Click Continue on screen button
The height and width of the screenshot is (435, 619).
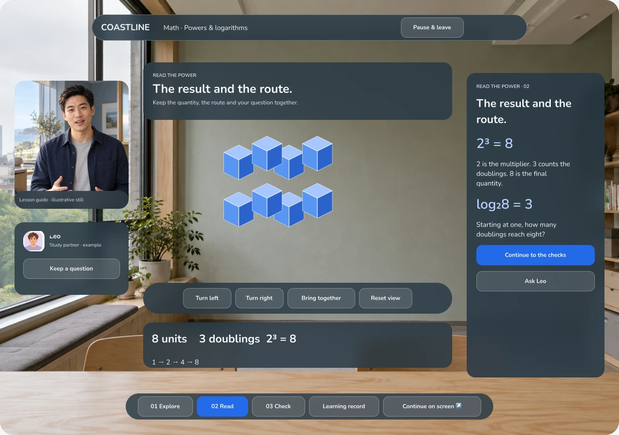[x=432, y=406]
